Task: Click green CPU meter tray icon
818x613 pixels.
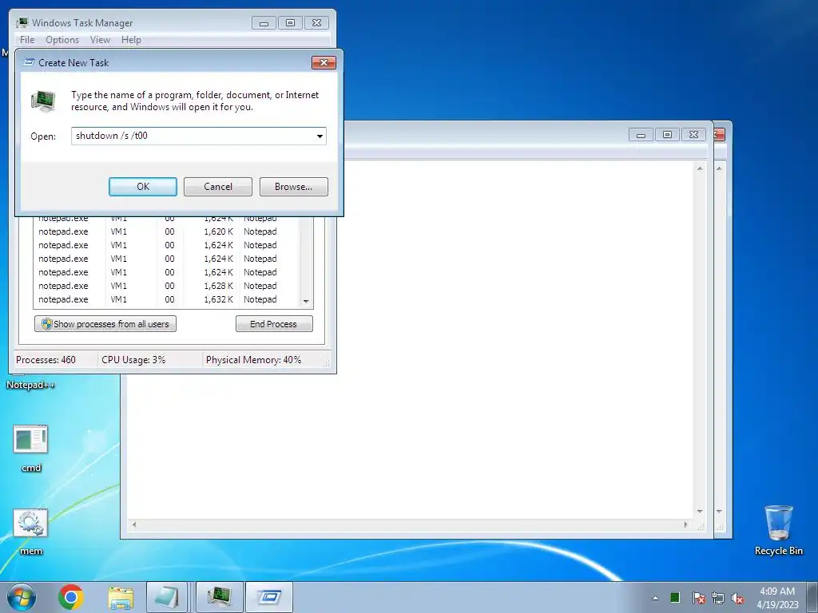Action: click(x=675, y=598)
